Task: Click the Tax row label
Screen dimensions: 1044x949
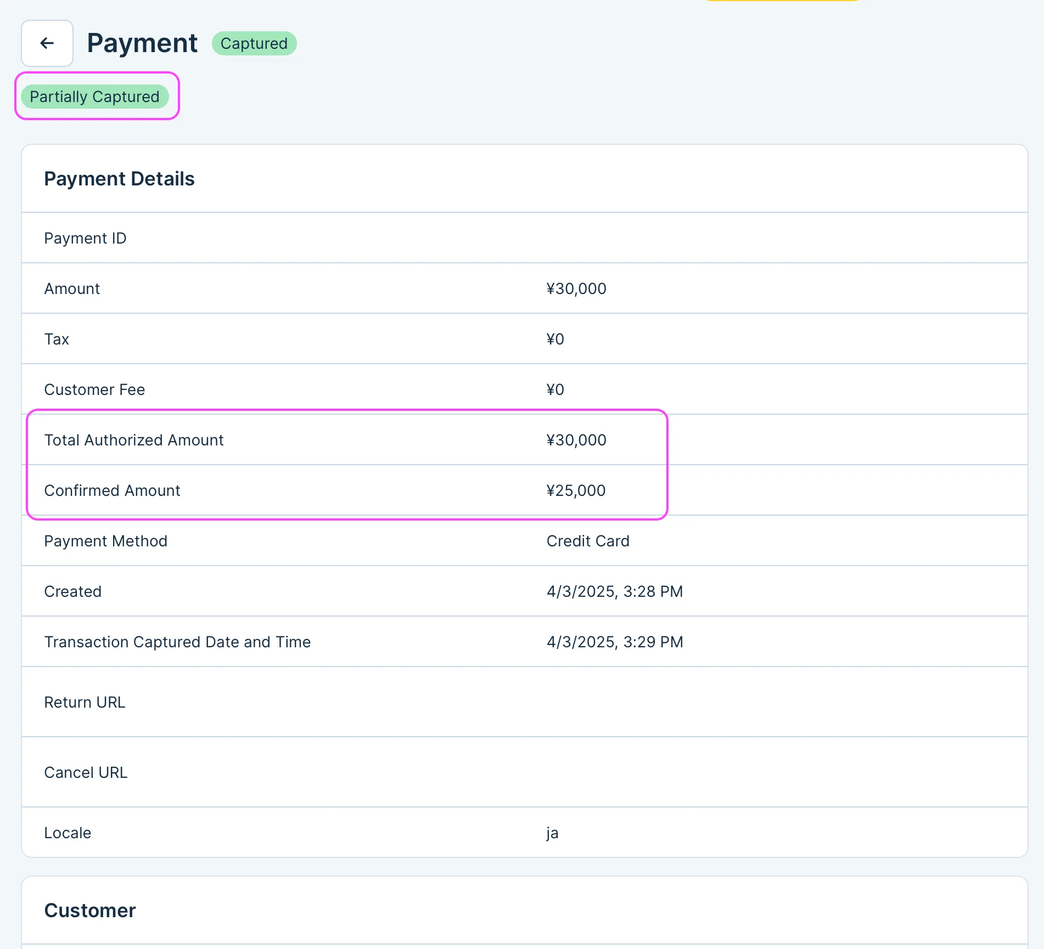Action: click(x=57, y=339)
